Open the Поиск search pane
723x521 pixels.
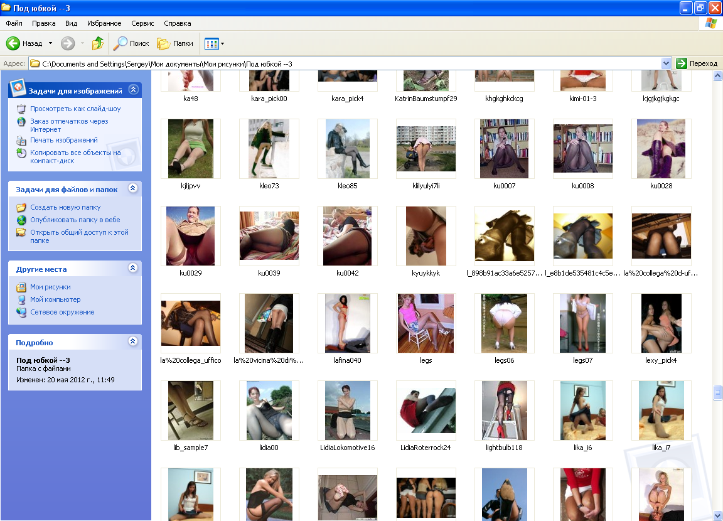click(x=132, y=43)
